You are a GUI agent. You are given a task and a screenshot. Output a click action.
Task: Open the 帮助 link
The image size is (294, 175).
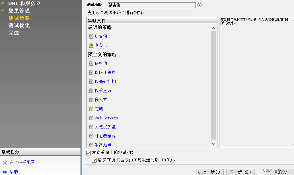click(14, 172)
